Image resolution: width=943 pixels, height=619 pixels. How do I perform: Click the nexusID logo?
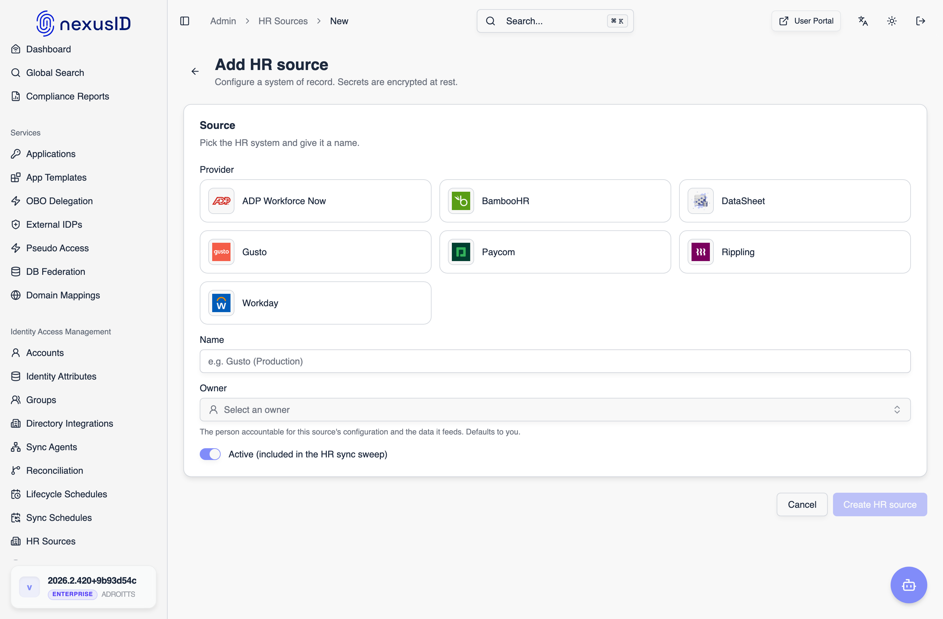pyautogui.click(x=83, y=23)
